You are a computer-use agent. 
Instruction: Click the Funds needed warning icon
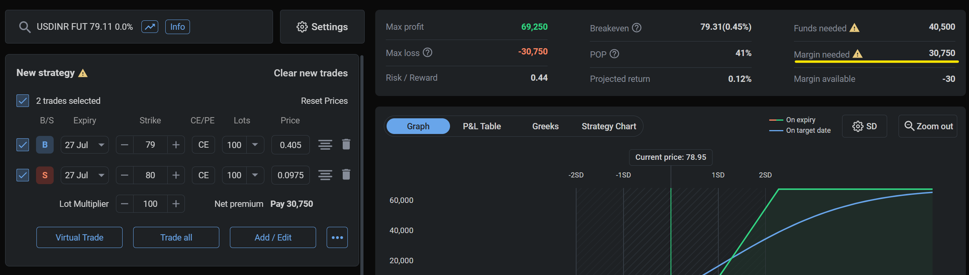point(854,28)
